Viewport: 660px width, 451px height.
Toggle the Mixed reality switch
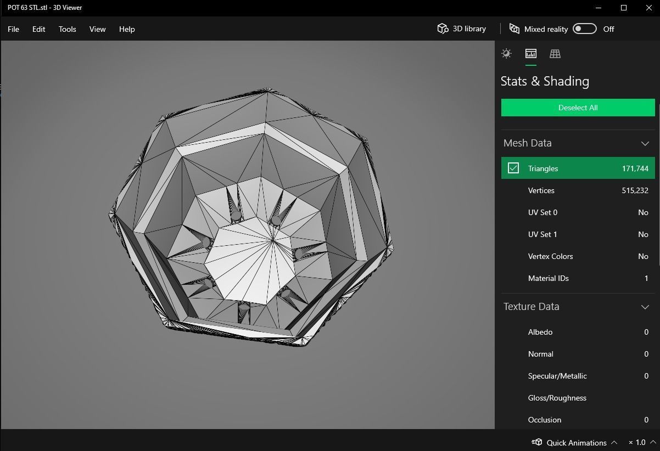(584, 29)
